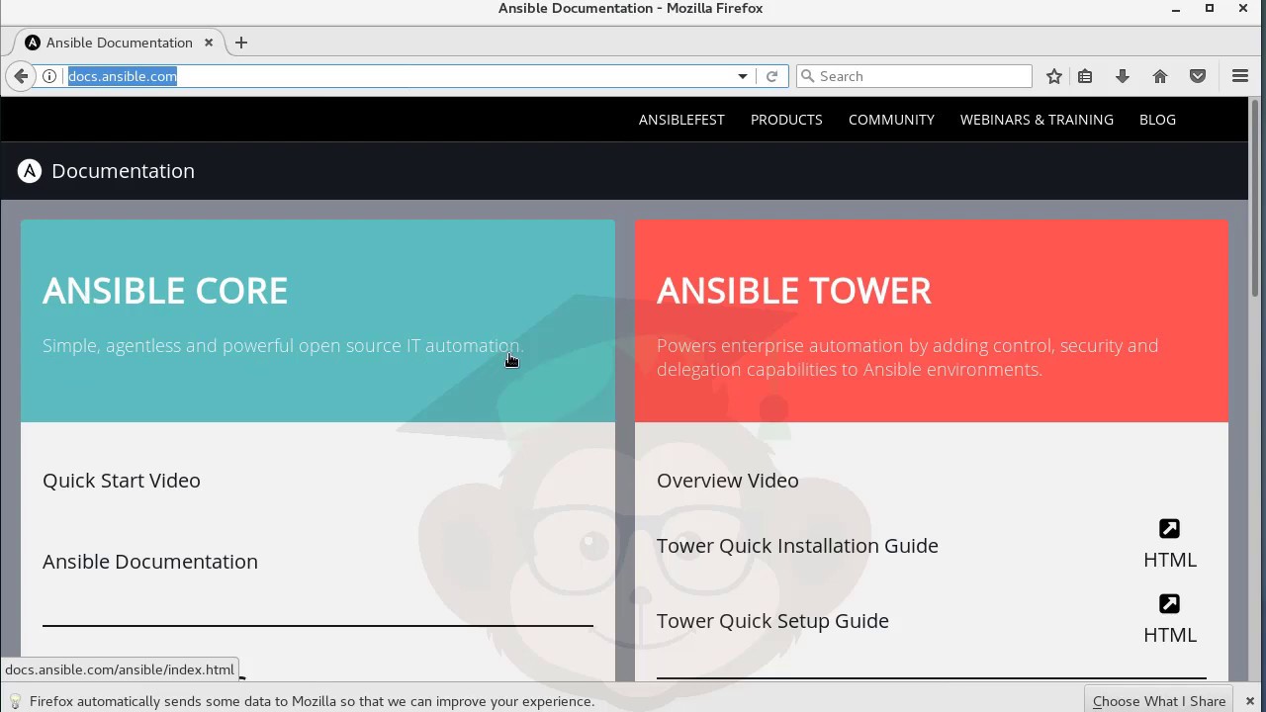
Task: Open the Quick Start Video link
Action: (122, 481)
